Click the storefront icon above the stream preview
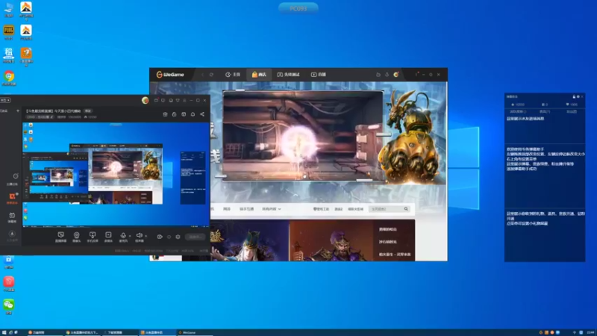 tap(184, 114)
